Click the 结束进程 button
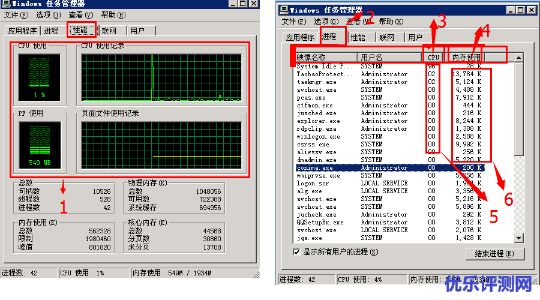540x300 pixels. point(494,254)
